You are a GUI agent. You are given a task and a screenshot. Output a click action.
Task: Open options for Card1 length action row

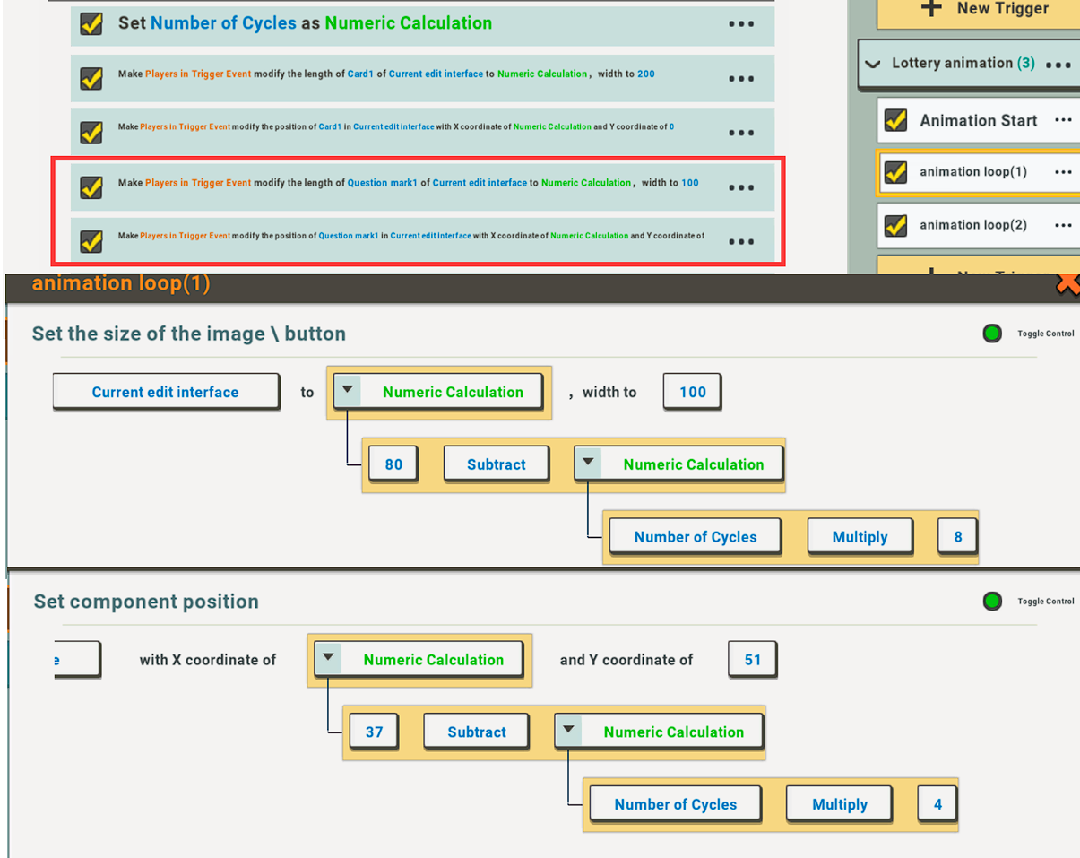point(741,79)
